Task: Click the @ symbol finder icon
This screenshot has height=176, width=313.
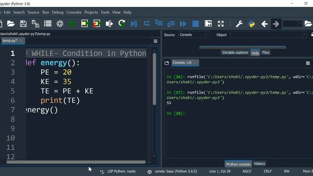Action: coord(60,24)
